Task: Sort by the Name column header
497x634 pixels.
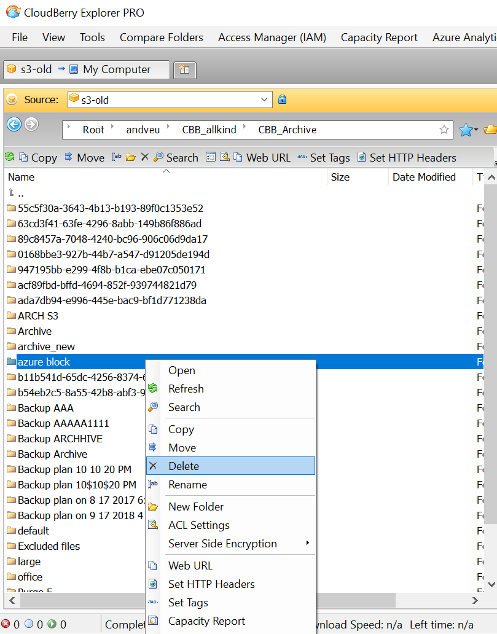Action: click(166, 177)
